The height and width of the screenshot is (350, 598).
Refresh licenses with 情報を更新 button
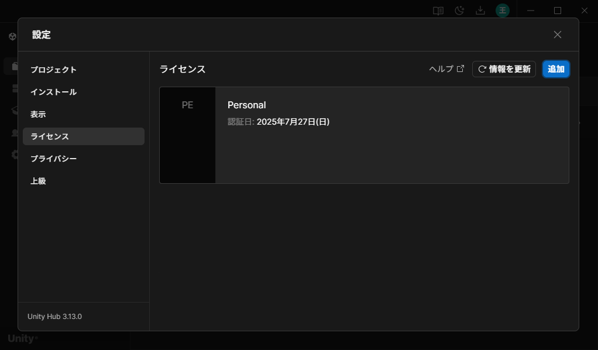tap(504, 69)
